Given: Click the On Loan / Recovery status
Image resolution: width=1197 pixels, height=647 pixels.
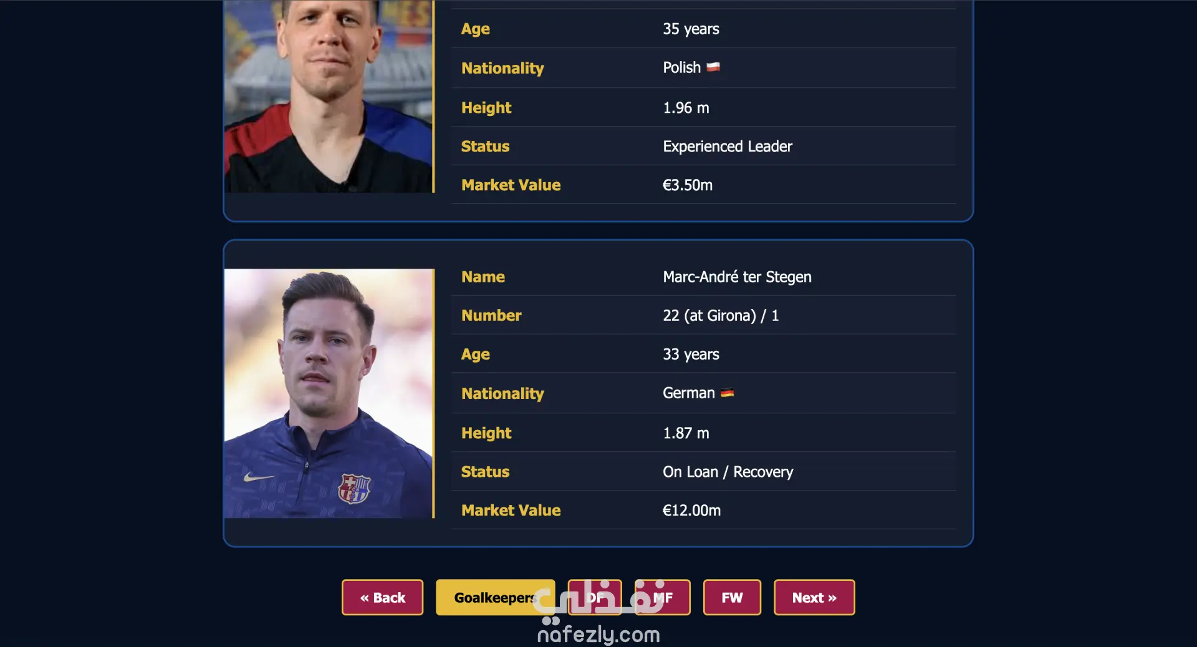Looking at the screenshot, I should click(728, 472).
